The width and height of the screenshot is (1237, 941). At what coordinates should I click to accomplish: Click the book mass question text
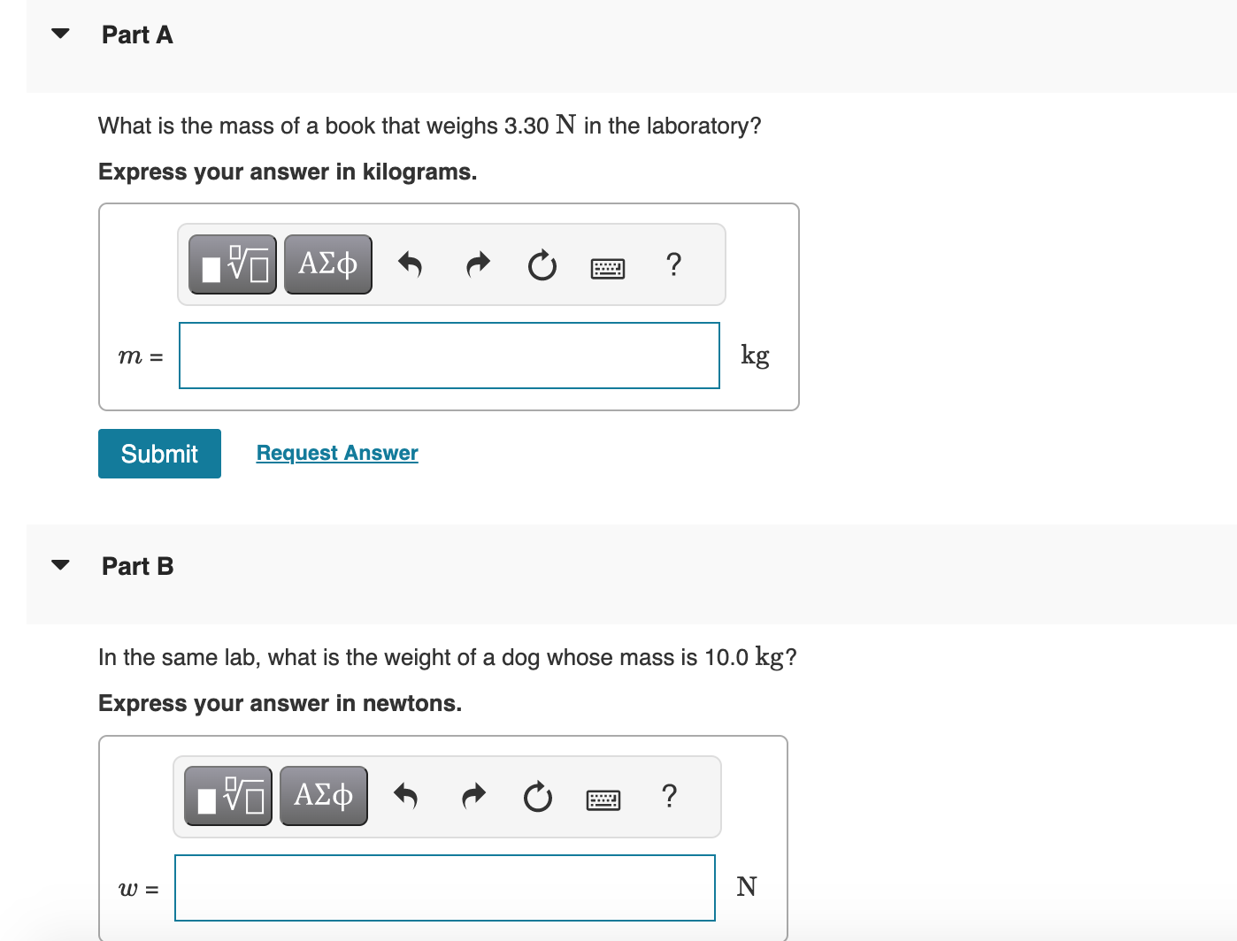coord(430,126)
